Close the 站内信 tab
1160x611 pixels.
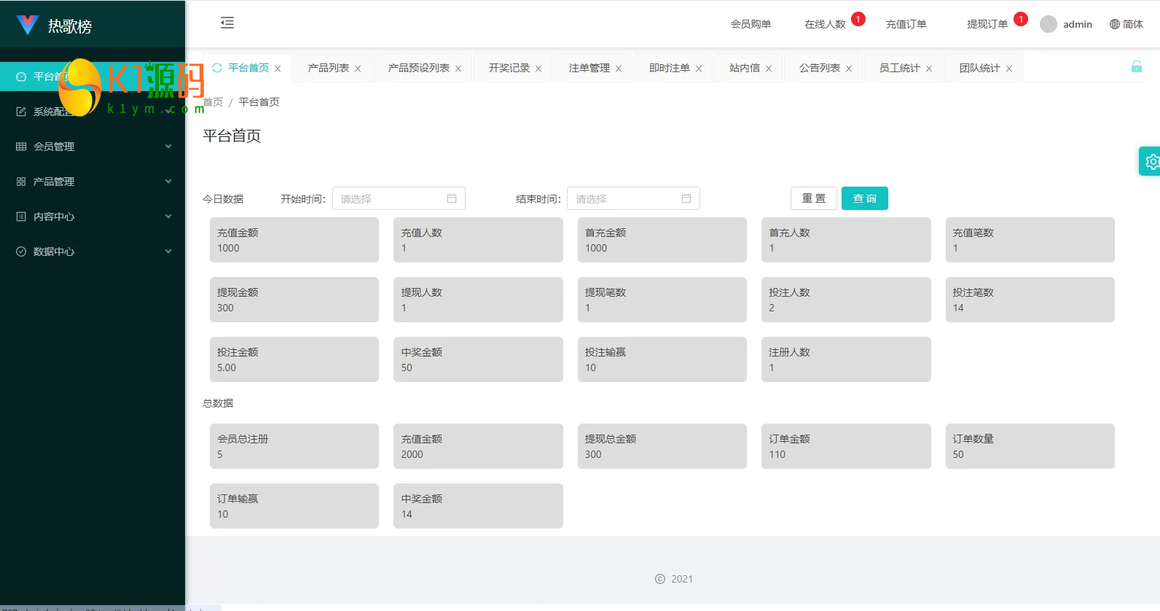coord(769,69)
